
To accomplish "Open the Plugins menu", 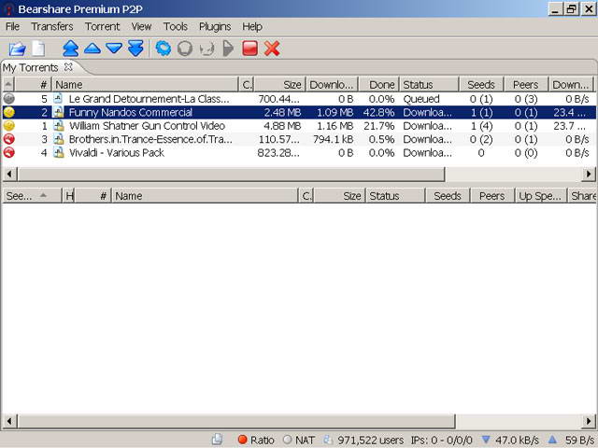I will tap(215, 27).
